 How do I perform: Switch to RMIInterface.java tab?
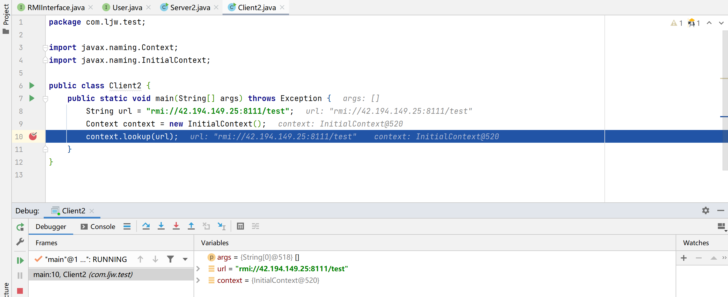point(52,8)
